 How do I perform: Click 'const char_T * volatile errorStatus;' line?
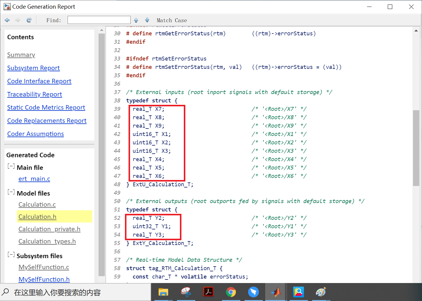[190, 277]
